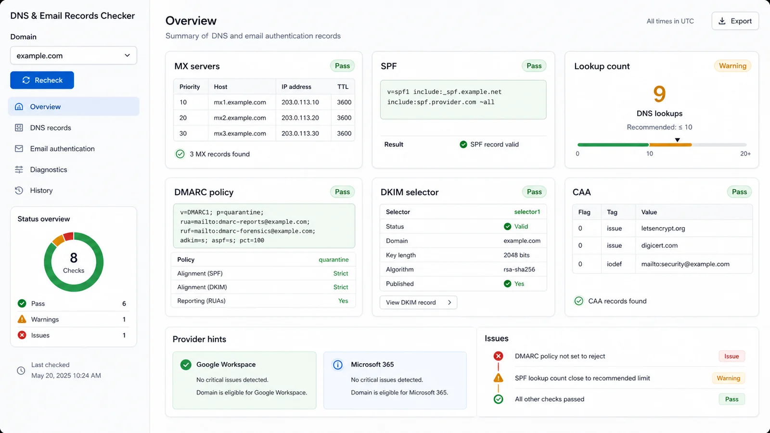
Task: Click the '2048 bits' key length value
Action: click(516, 255)
